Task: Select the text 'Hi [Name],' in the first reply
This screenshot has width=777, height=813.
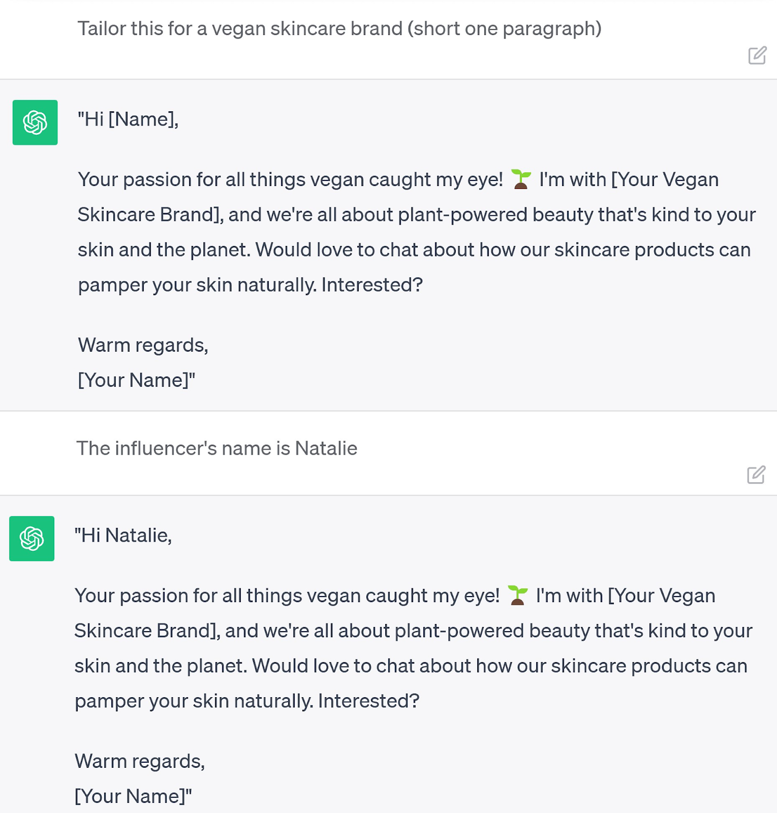Action: [x=128, y=119]
